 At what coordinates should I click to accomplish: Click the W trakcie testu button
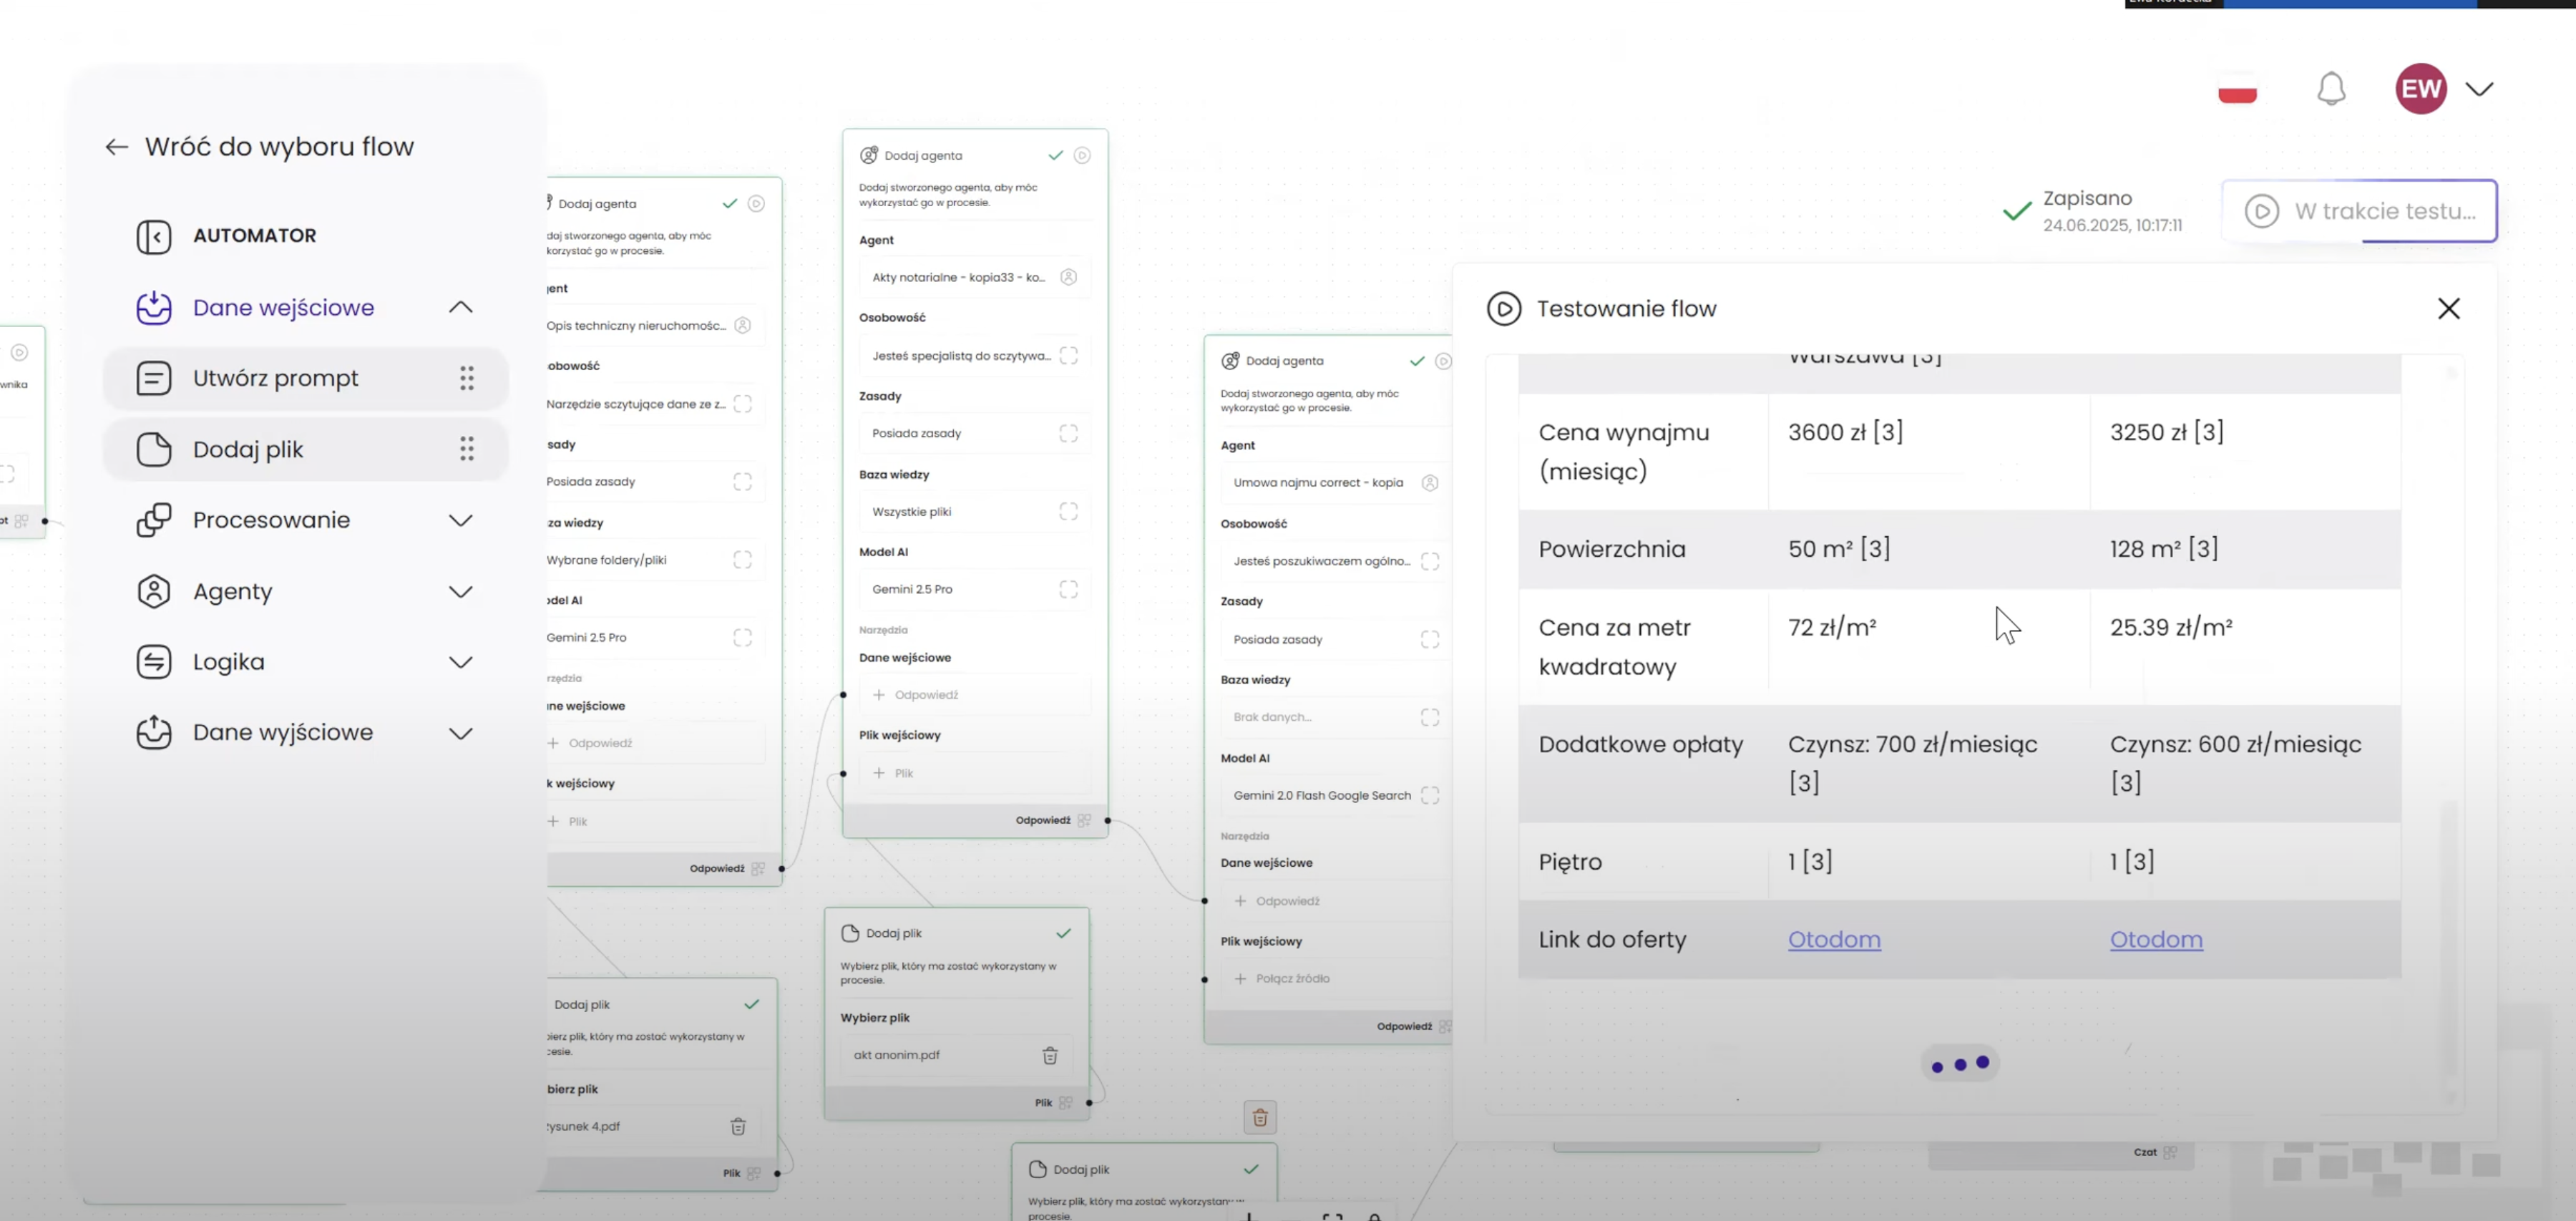(2359, 211)
